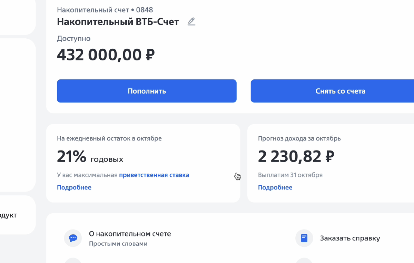Click the document icon beside Заказать справку
This screenshot has height=263, width=414.
pyautogui.click(x=304, y=238)
